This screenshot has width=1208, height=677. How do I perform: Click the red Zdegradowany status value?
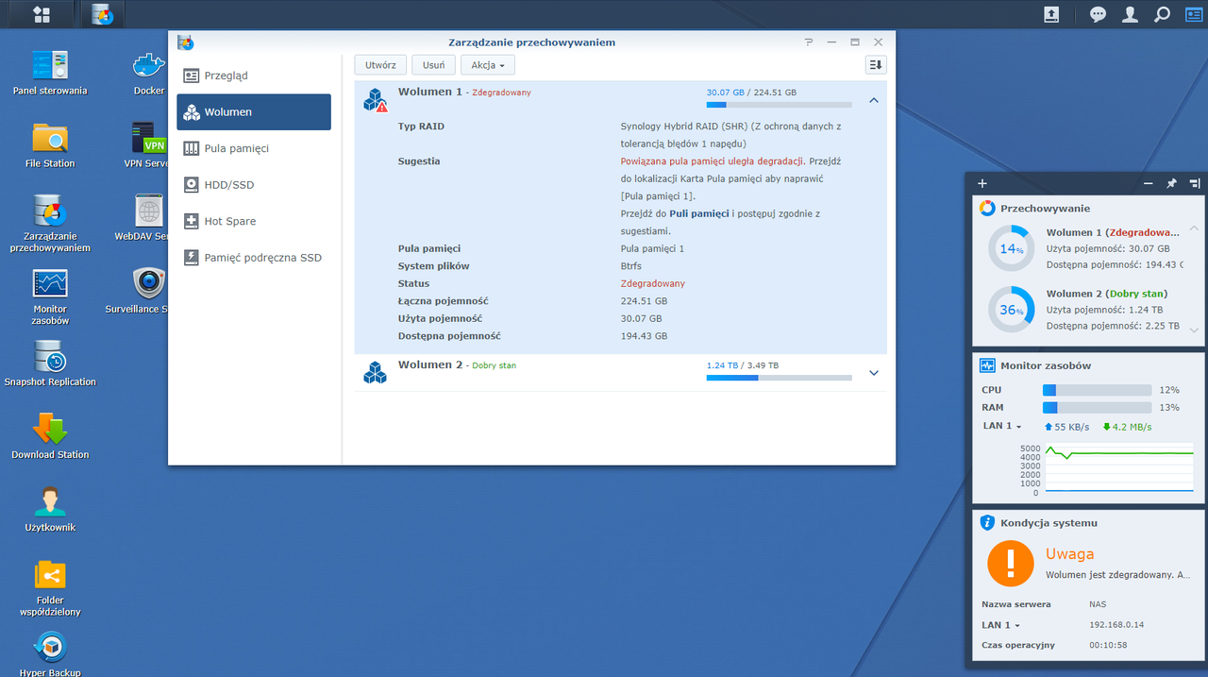652,283
